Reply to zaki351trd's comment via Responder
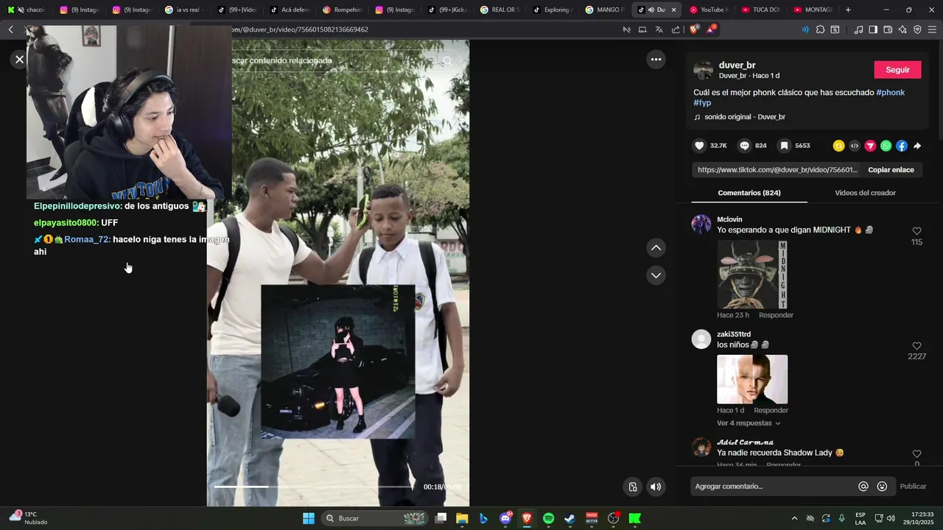943x530 pixels. [x=771, y=410]
